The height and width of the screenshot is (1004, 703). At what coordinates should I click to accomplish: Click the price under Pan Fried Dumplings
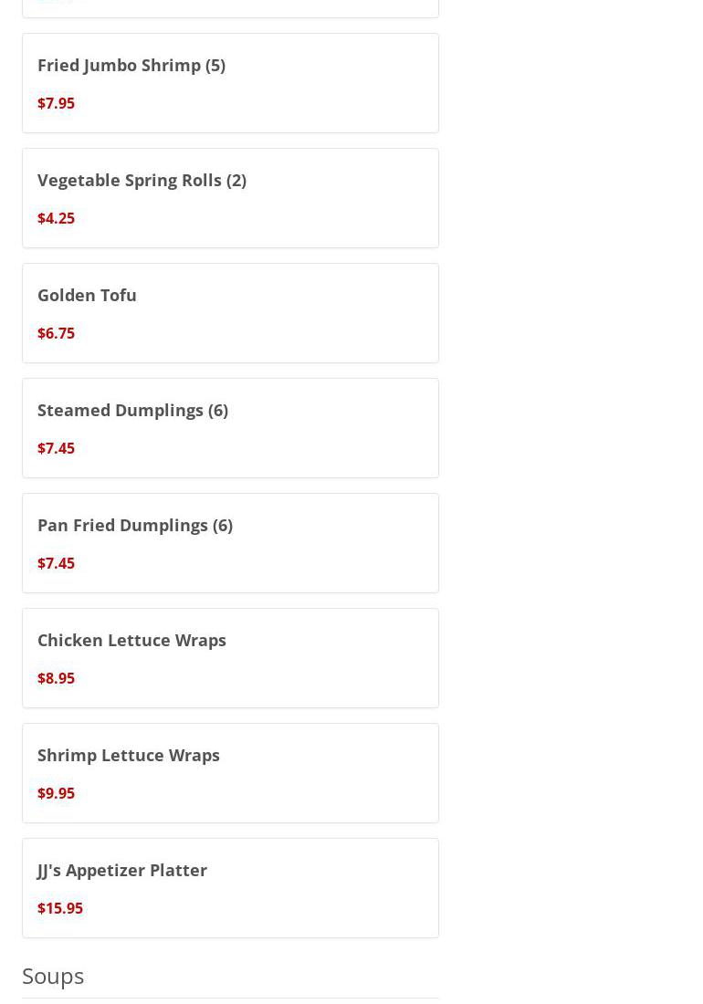click(57, 563)
